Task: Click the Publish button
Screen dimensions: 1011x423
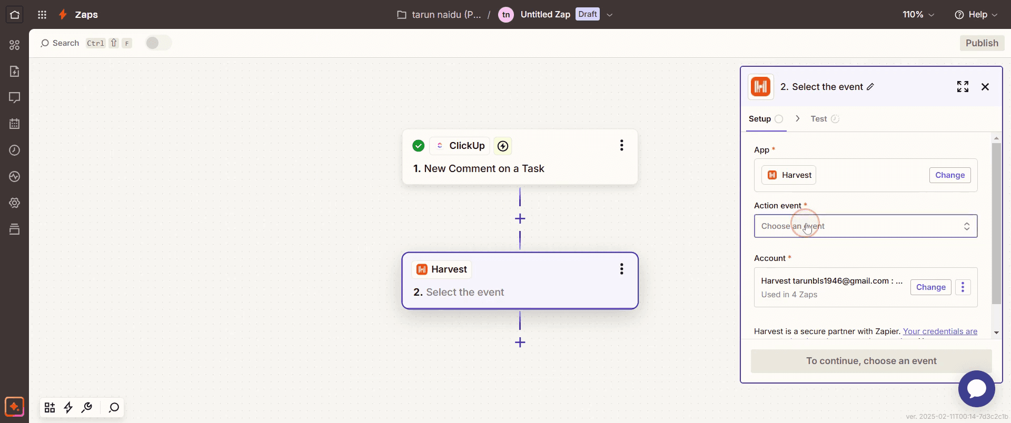Action: (x=982, y=43)
